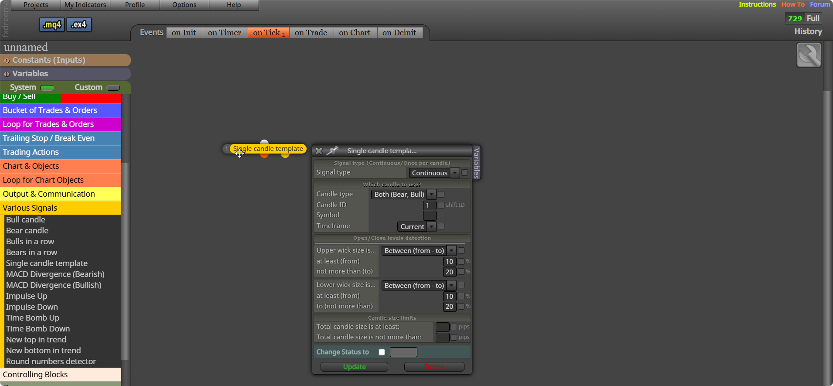The image size is (833, 386).
Task: Expand the Bucket of Trades & Orders category
Action: 61,110
